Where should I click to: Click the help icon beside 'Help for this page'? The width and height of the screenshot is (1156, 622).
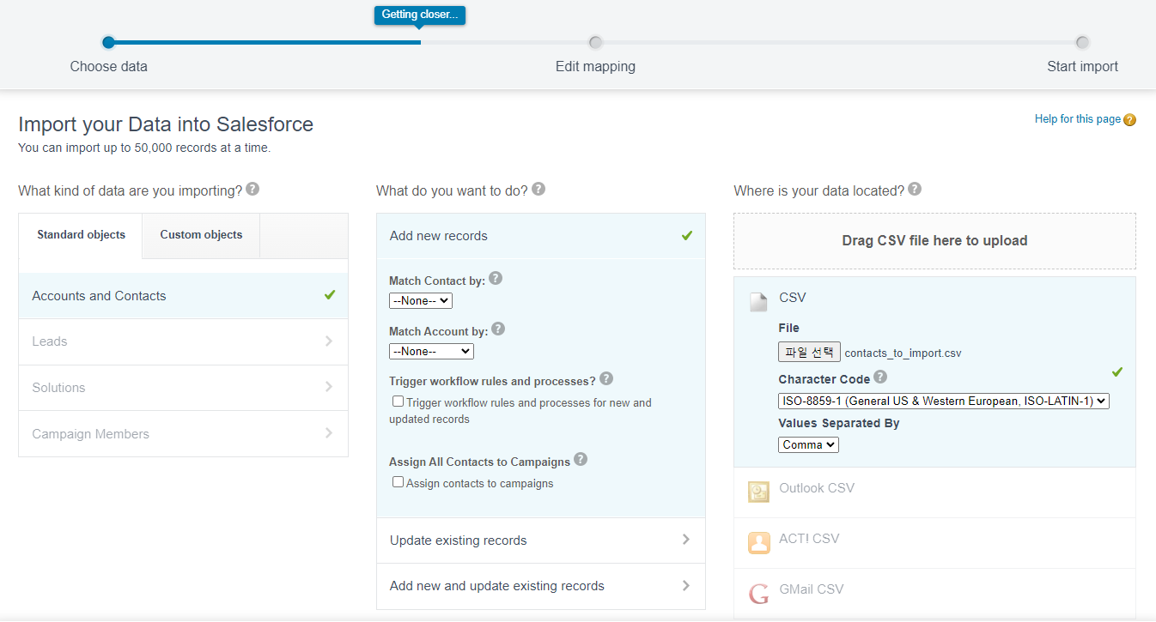click(x=1129, y=120)
